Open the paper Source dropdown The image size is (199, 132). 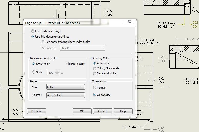pyautogui.click(x=65, y=95)
